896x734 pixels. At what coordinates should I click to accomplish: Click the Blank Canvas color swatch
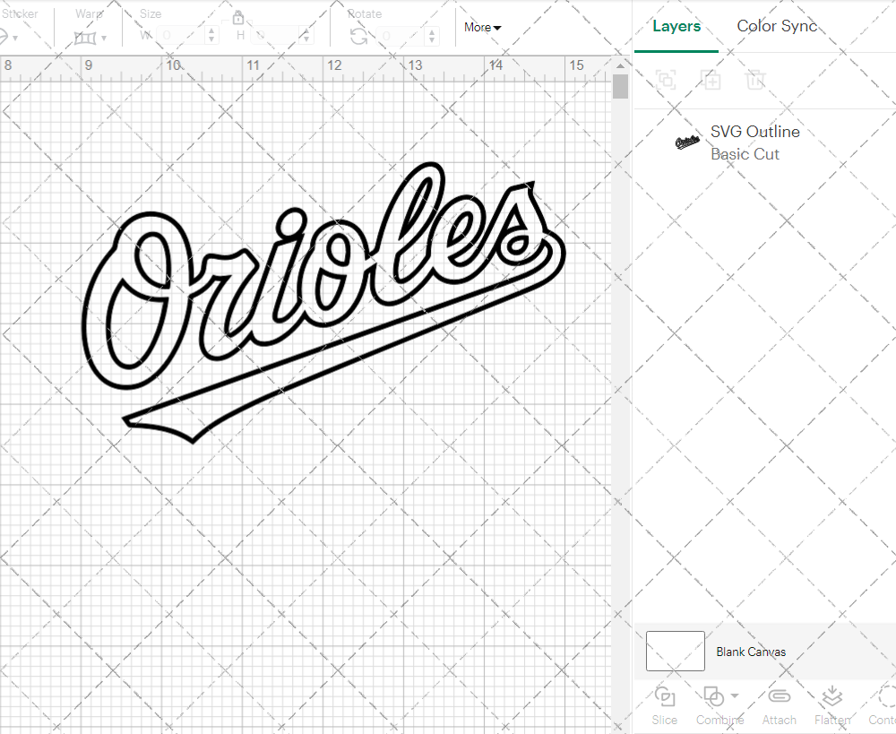[x=674, y=652]
